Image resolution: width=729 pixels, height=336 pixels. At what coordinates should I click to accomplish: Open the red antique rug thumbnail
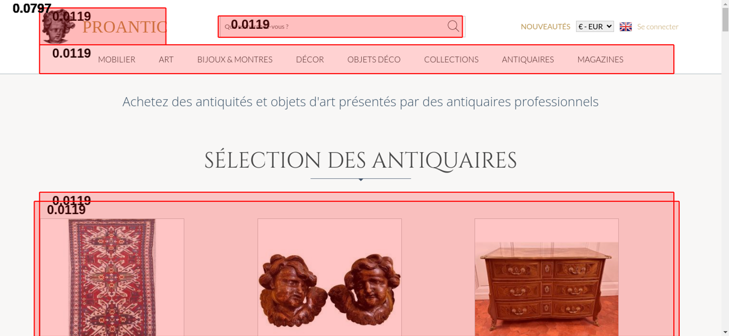(112, 277)
